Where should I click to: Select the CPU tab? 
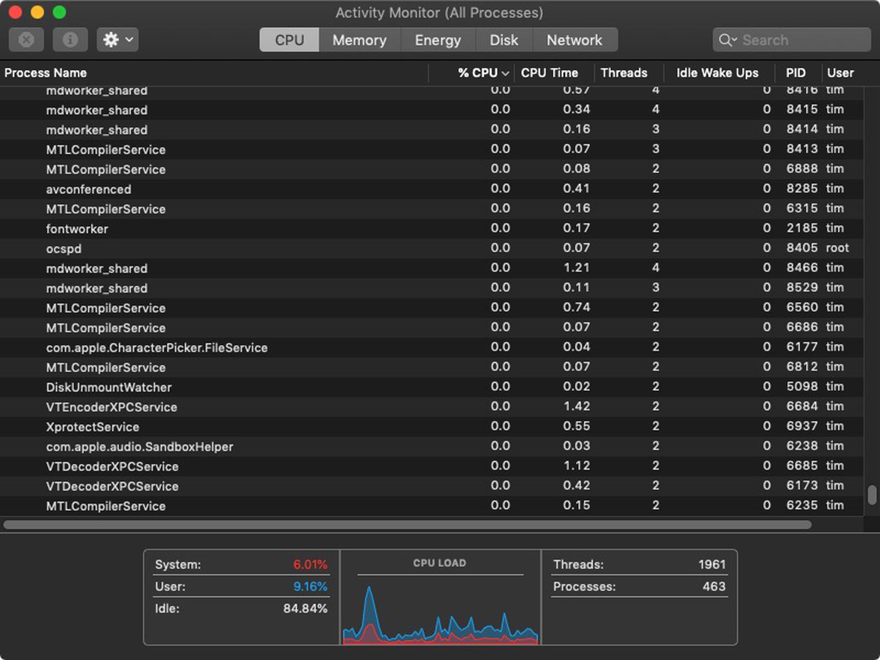[x=289, y=40]
